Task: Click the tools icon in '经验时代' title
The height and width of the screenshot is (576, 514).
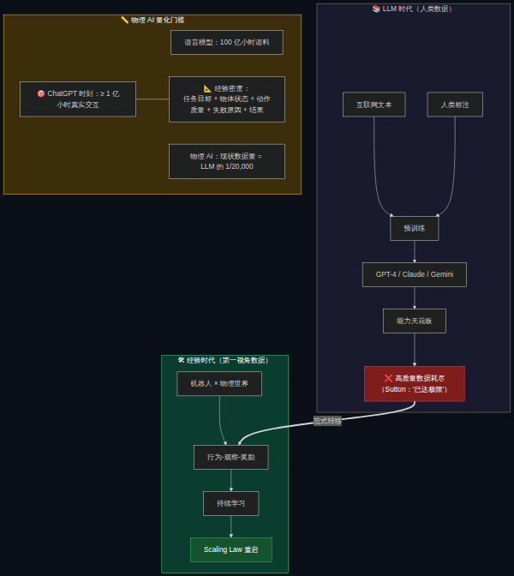Action: pyautogui.click(x=181, y=360)
